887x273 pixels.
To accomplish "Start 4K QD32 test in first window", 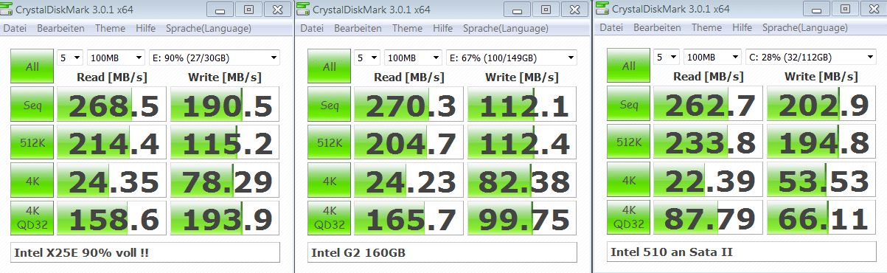I will click(32, 219).
